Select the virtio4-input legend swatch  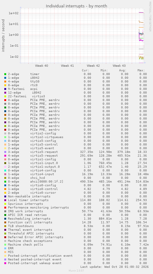coord(5,174)
